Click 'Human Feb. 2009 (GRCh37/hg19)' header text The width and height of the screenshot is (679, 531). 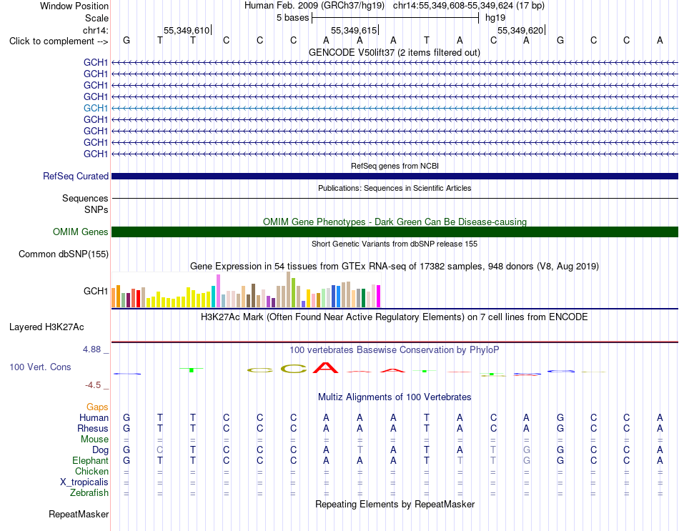point(314,6)
